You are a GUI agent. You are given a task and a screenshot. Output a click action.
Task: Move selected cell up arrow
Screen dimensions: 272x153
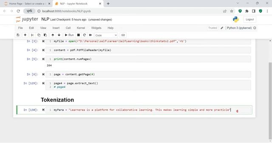53,35
